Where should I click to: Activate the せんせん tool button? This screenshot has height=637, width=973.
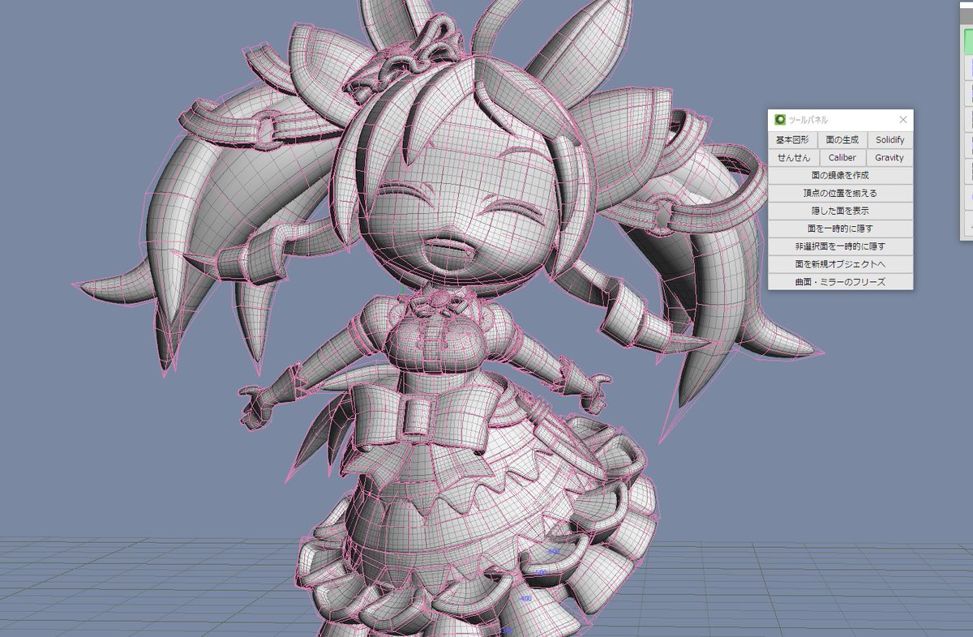[794, 157]
